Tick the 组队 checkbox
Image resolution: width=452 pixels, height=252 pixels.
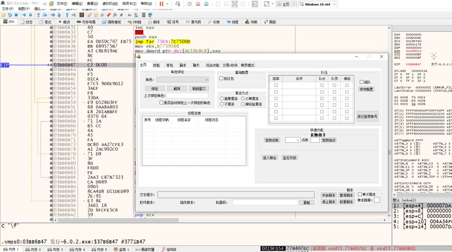[361, 82]
